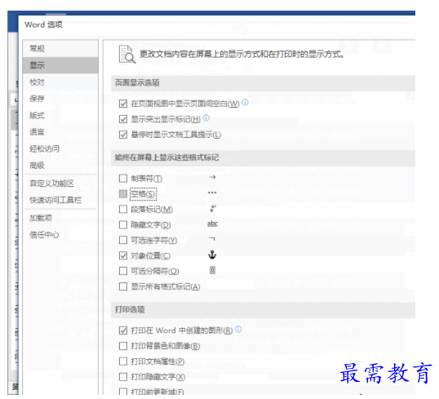Click the abc symbol beside 隐藏文字

click(x=212, y=224)
